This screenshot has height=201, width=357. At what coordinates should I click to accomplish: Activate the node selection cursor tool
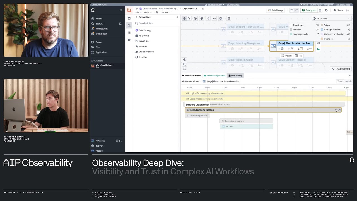click(x=189, y=18)
